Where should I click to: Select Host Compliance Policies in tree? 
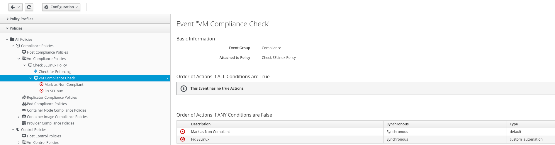coord(47,52)
